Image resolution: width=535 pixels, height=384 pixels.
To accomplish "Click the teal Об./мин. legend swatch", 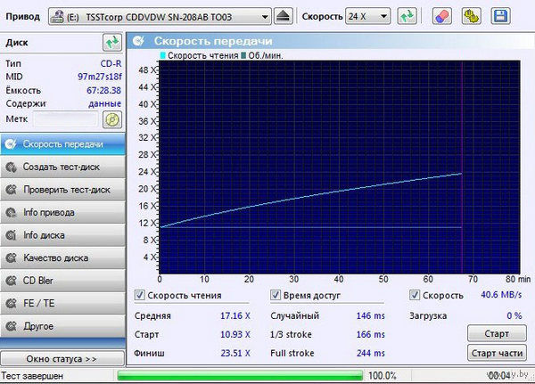I will (x=243, y=55).
